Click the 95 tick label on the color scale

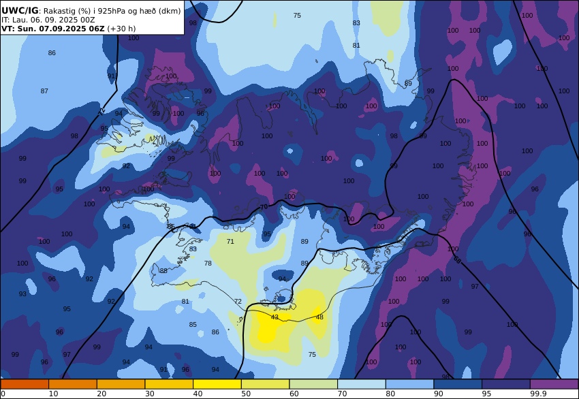[x=486, y=394]
